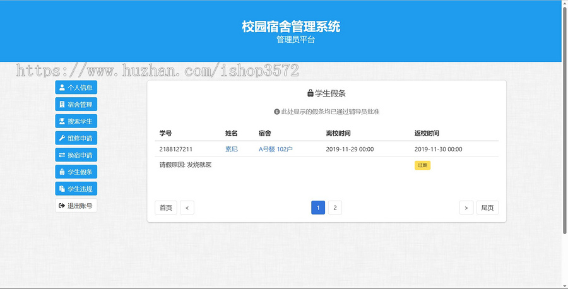Jump to 首页 first page
Screen dimensions: 568x289
coord(166,208)
